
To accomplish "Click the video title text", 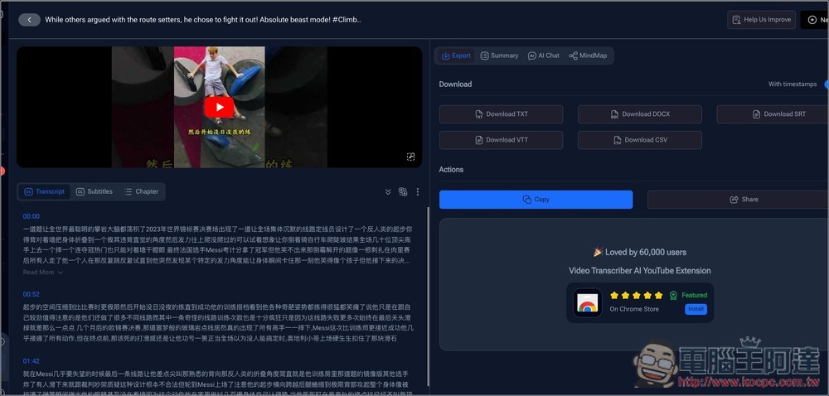I will tap(203, 20).
